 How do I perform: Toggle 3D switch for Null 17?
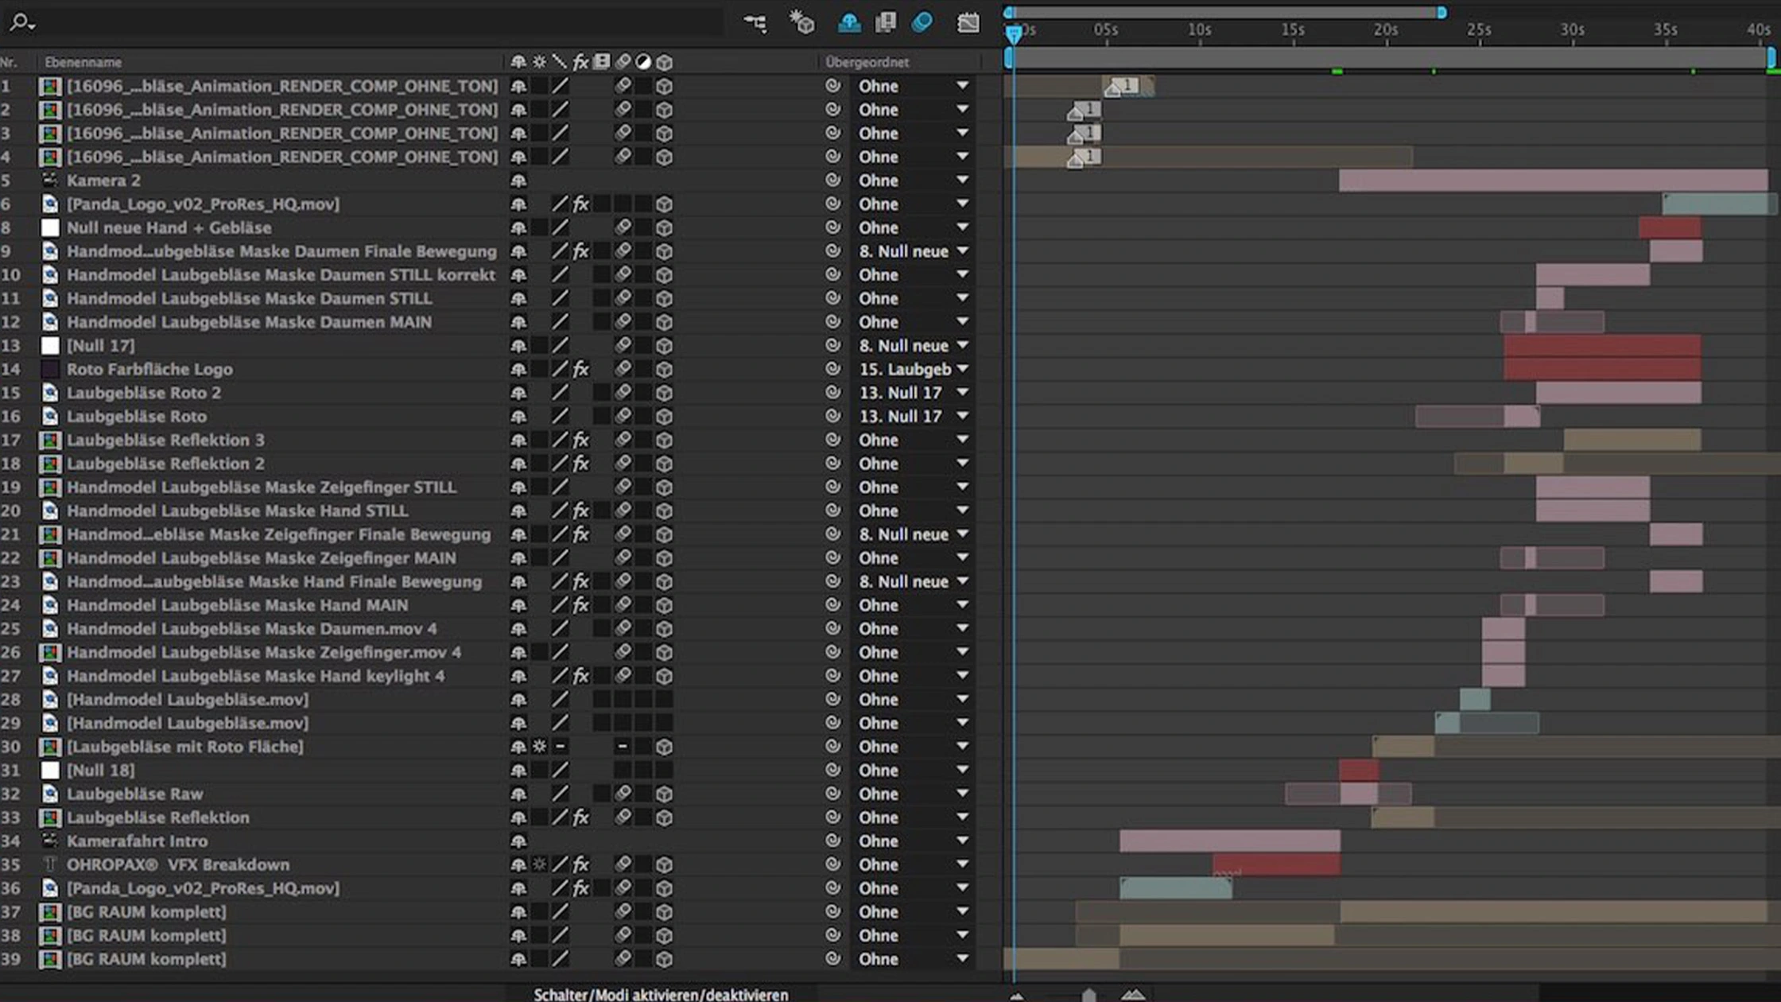click(x=664, y=346)
